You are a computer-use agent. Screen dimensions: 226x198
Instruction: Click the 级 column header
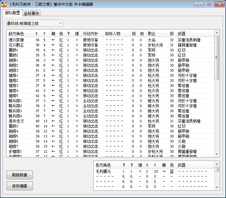pos(172,34)
